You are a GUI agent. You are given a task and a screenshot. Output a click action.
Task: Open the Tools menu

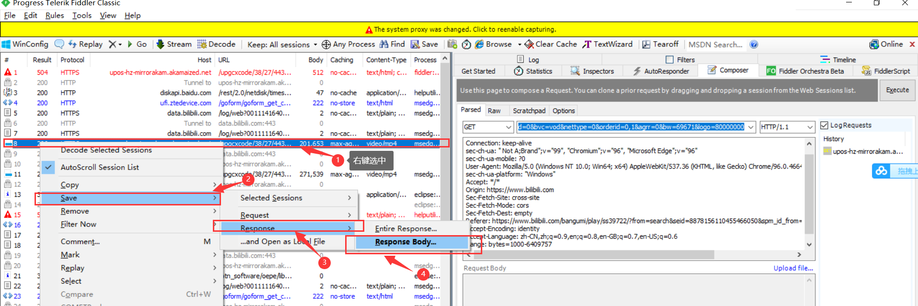pos(82,15)
